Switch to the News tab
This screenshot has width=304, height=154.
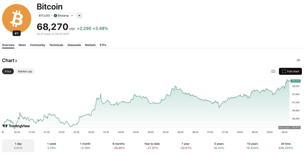click(22, 45)
